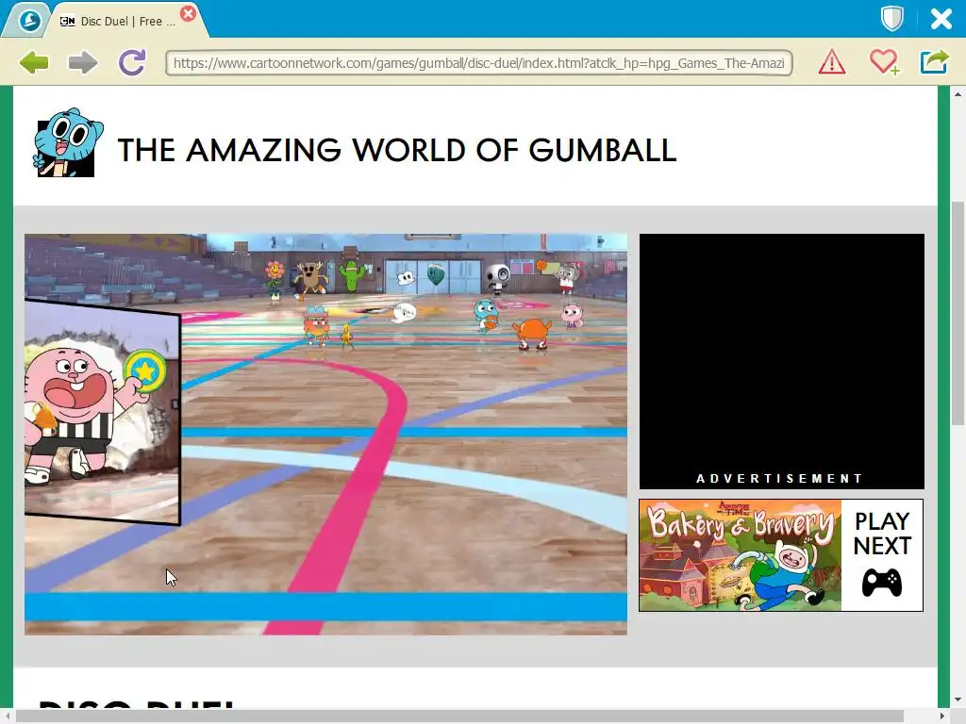The image size is (966, 724).
Task: Open the shield security icon
Action: (891, 19)
